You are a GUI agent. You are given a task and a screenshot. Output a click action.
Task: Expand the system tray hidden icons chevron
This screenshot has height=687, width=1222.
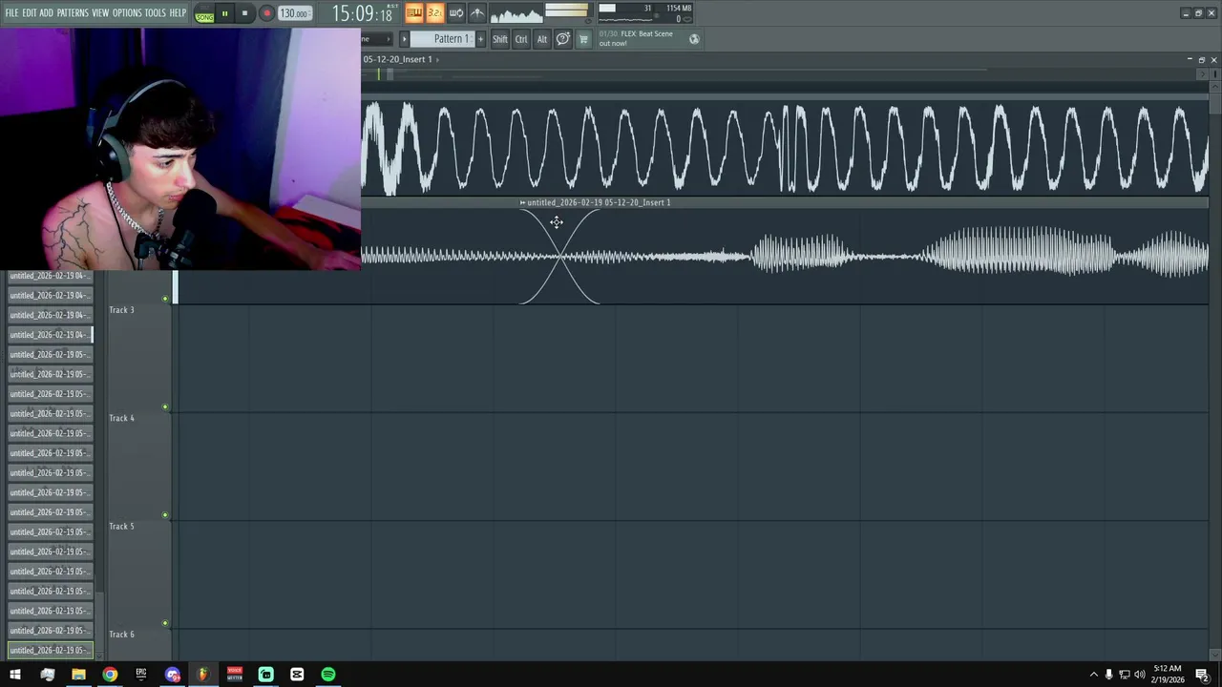coord(1093,675)
